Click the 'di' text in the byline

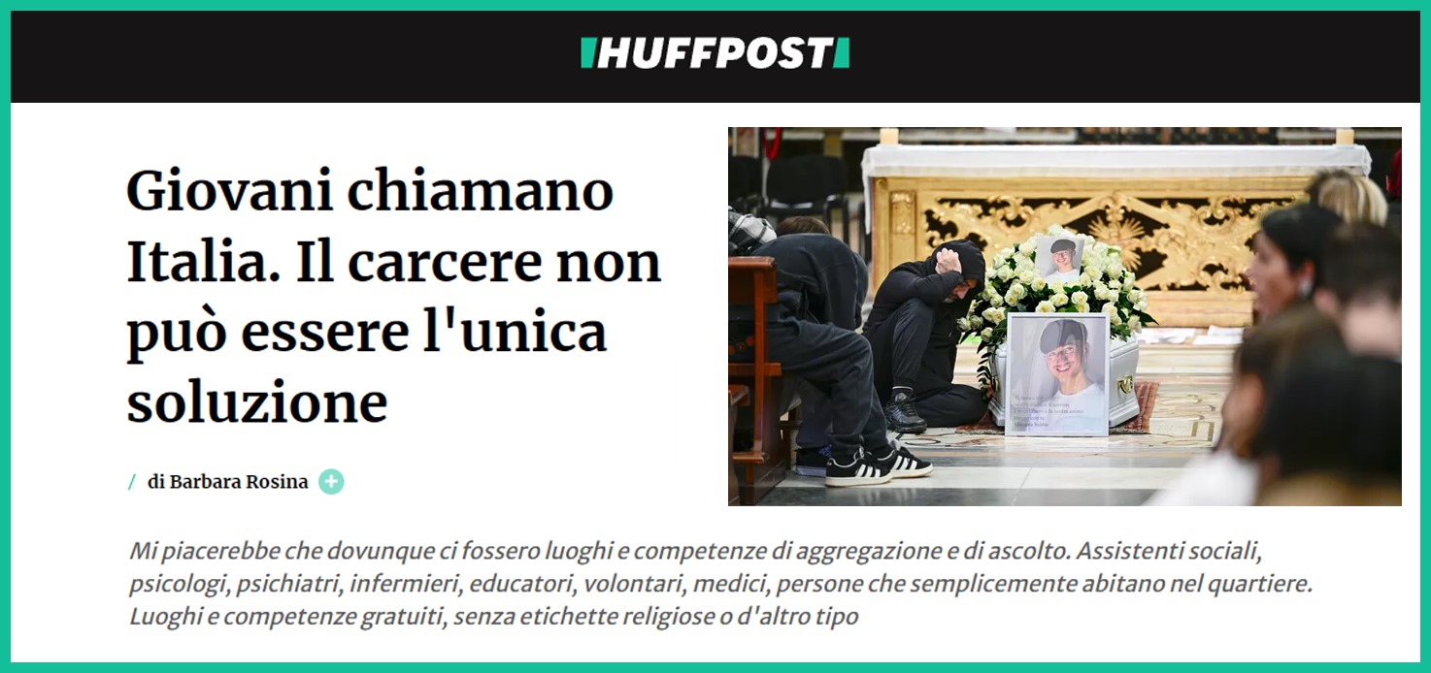tap(155, 482)
